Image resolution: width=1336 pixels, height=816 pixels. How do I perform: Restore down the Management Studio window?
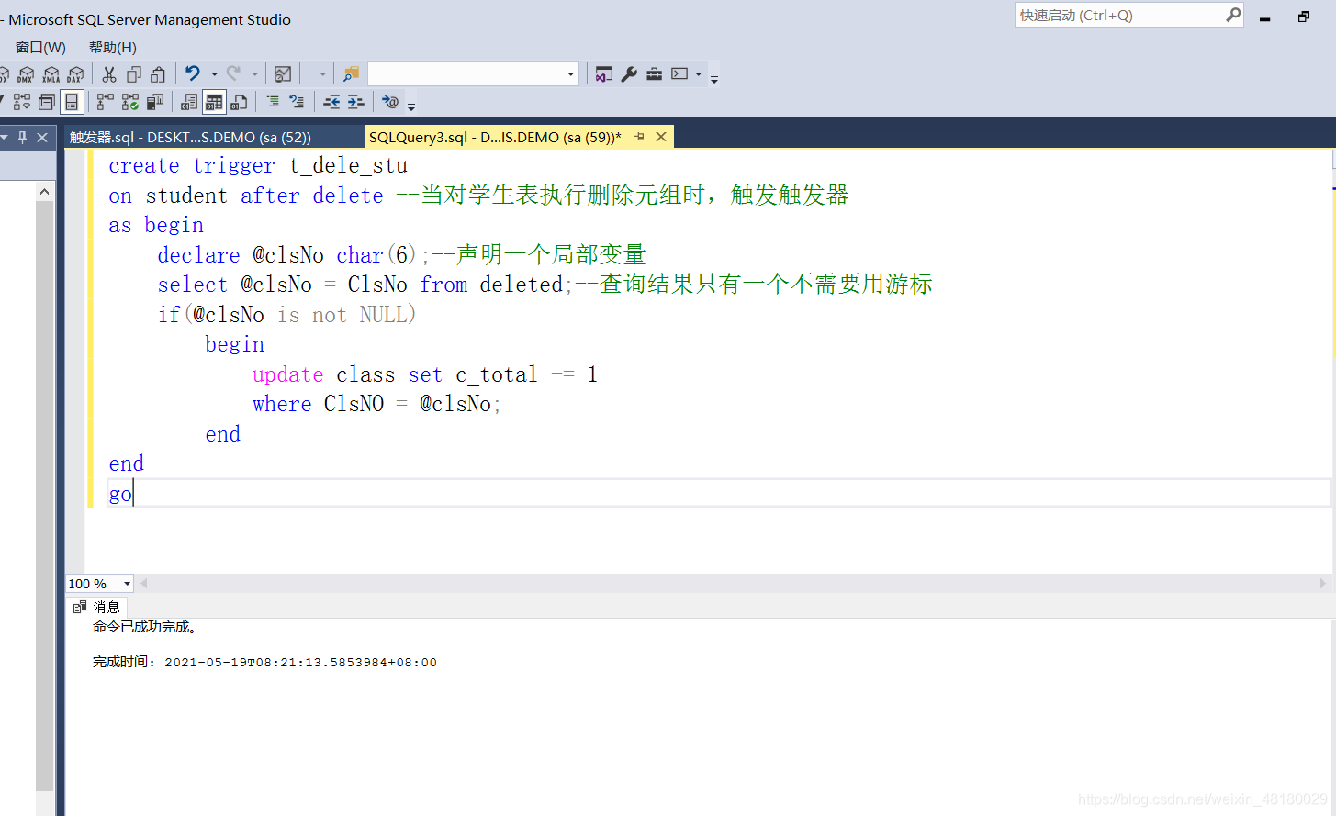(1304, 17)
